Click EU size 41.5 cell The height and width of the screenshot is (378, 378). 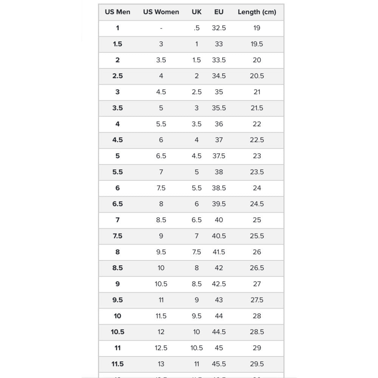219,252
